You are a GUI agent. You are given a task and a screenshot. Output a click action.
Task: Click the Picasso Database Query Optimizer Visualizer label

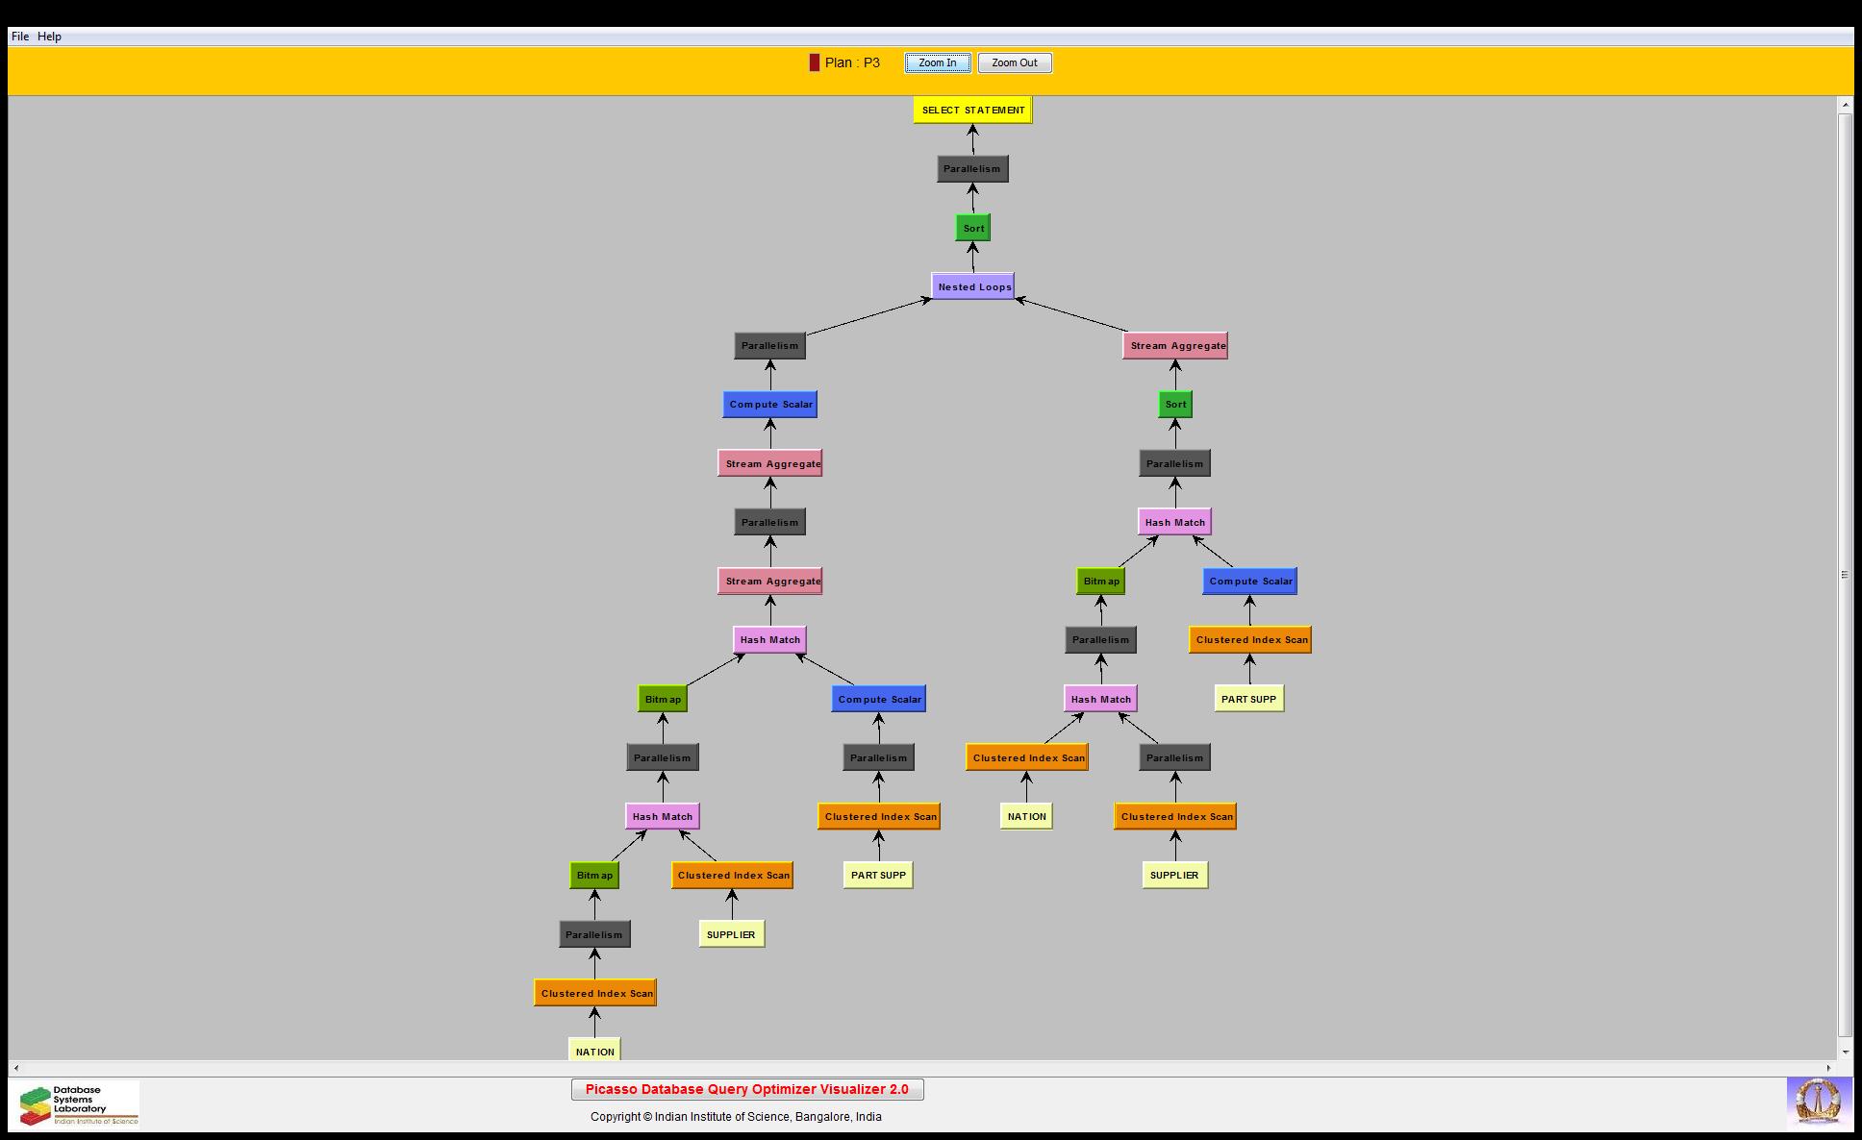pos(746,1089)
